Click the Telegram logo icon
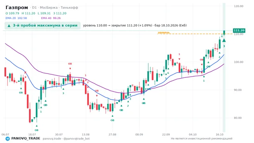 [8, 139]
